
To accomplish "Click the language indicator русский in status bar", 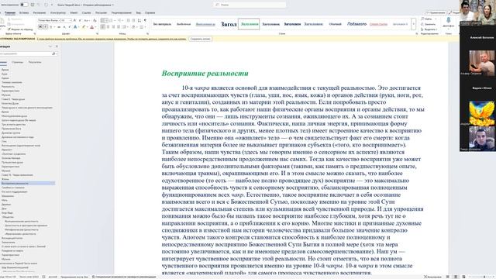I will click(x=53, y=277).
